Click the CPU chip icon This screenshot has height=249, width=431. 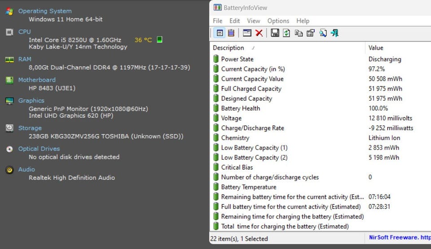pyautogui.click(x=9, y=32)
